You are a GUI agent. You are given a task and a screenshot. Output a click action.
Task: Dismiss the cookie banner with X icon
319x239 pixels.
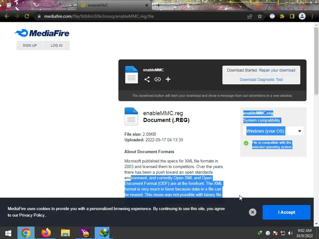[x=252, y=212]
